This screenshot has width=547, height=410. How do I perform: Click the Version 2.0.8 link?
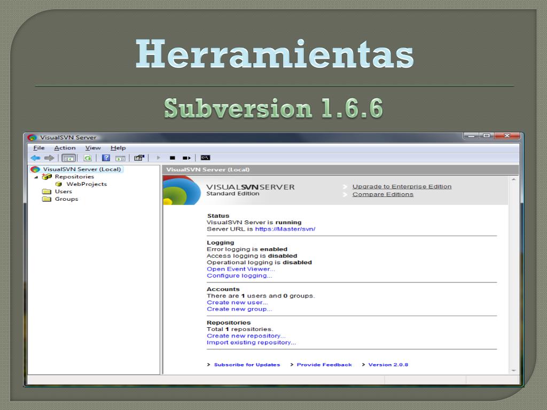tap(388, 365)
